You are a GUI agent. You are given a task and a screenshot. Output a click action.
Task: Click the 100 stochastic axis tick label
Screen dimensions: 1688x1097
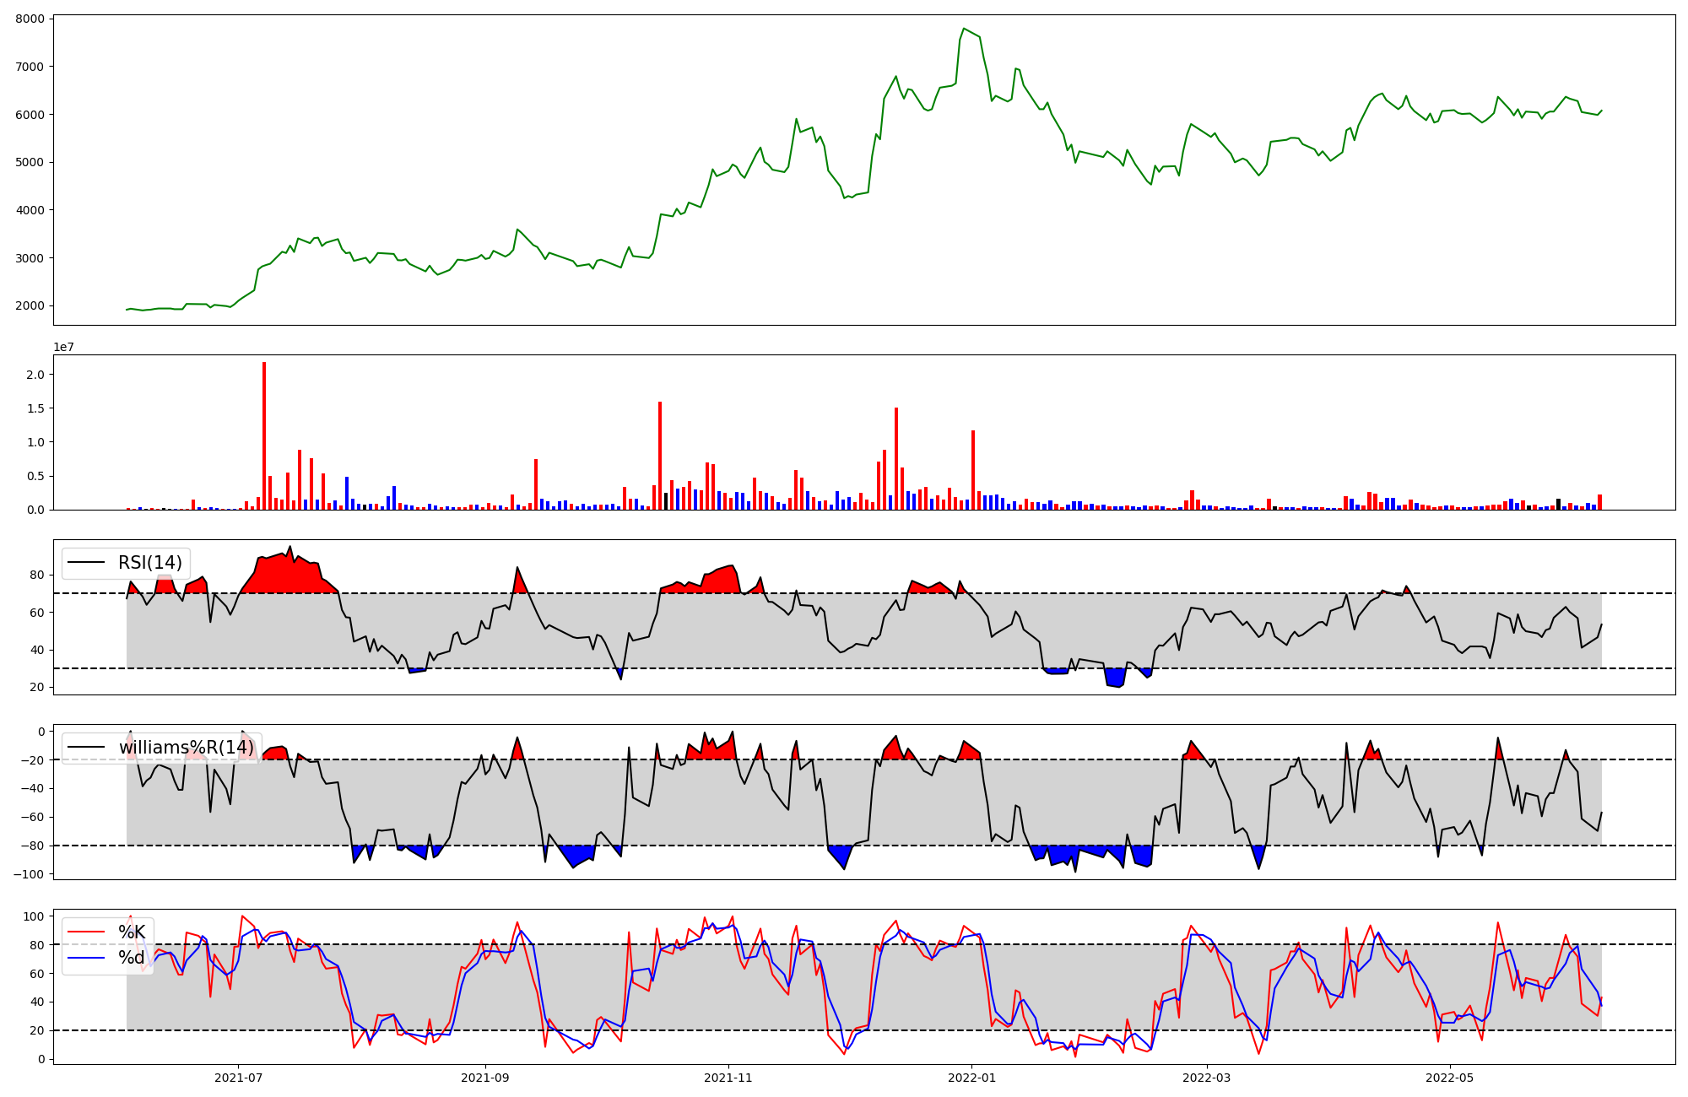point(32,916)
